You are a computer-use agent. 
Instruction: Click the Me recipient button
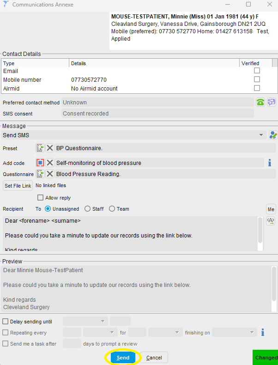[x=271, y=209]
